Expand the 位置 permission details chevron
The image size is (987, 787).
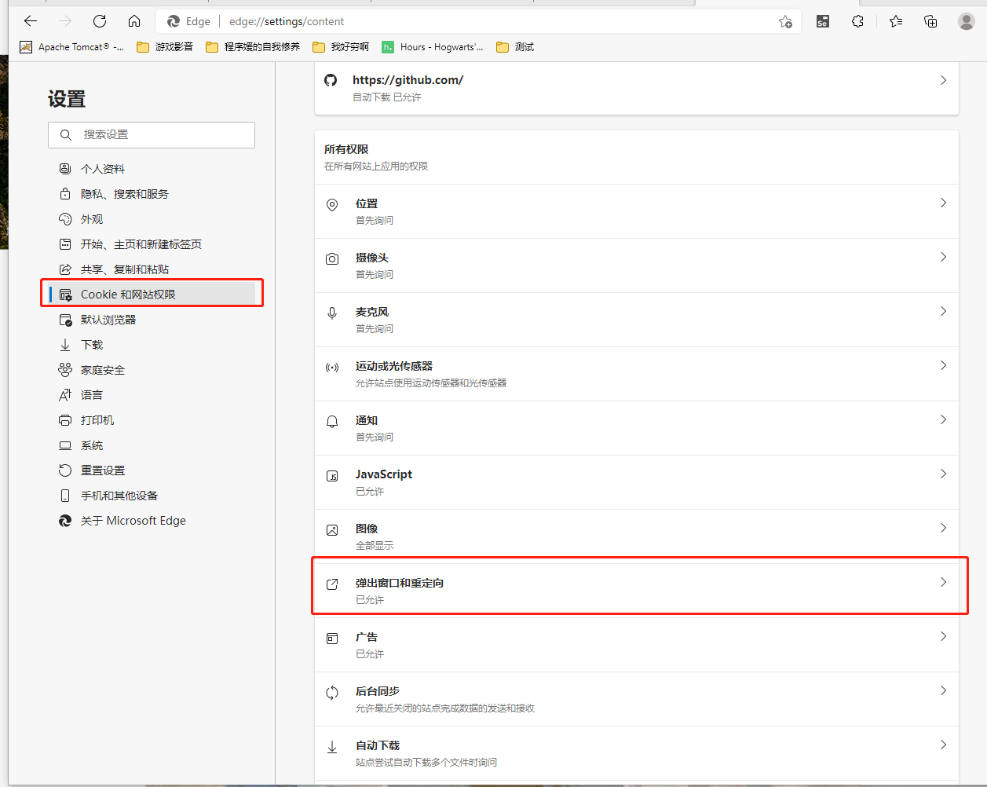tap(943, 203)
